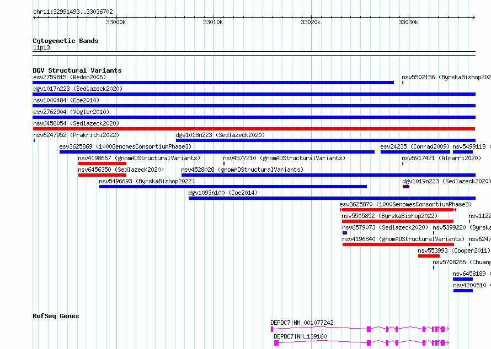Click the right arrow of the scale ruler
This screenshot has width=491, height=349.
[x=473, y=18]
